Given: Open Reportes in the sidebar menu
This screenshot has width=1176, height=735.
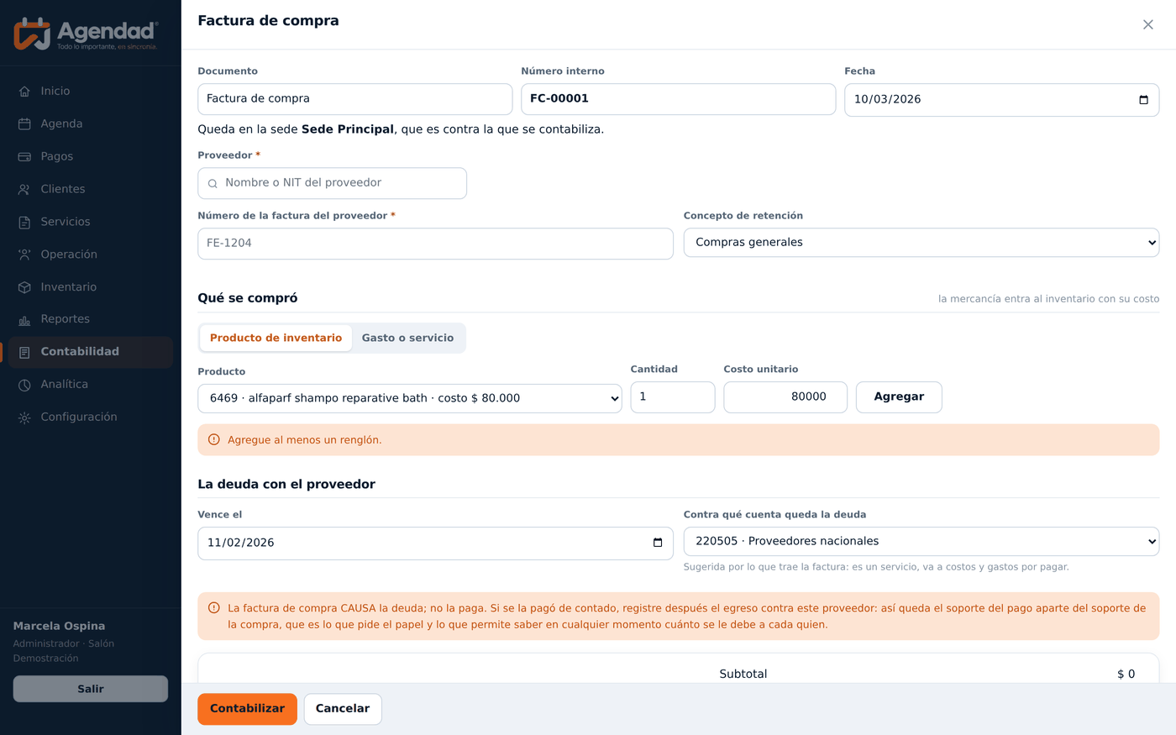Looking at the screenshot, I should (91, 319).
